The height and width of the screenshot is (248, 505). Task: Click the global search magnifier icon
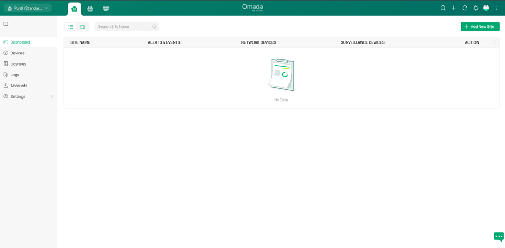coord(443,8)
